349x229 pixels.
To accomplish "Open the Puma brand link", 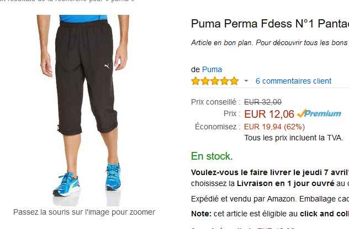I will pos(212,69).
